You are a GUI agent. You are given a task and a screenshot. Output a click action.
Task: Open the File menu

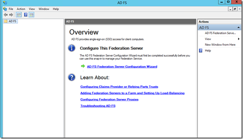coord(11,9)
